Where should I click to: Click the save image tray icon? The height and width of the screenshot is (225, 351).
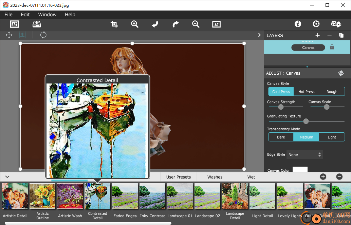37,24
